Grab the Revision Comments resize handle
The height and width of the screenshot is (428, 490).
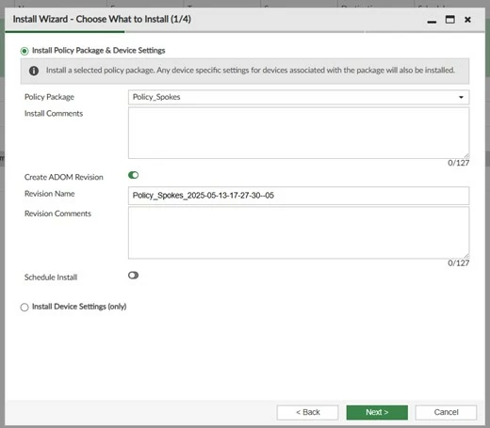tap(466, 256)
